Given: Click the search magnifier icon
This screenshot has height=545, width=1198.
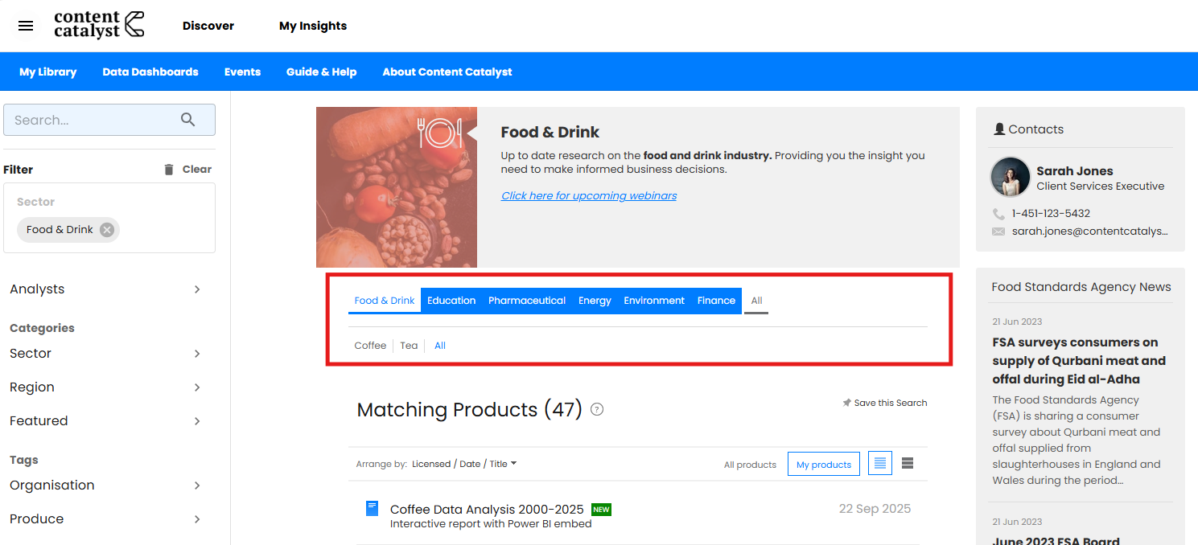Looking at the screenshot, I should [x=187, y=120].
